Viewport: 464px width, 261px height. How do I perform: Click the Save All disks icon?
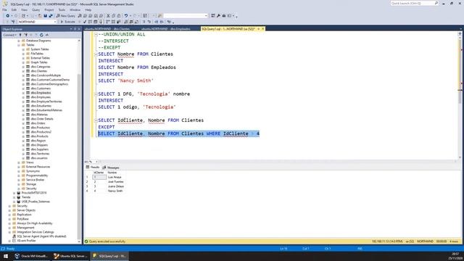51,16
